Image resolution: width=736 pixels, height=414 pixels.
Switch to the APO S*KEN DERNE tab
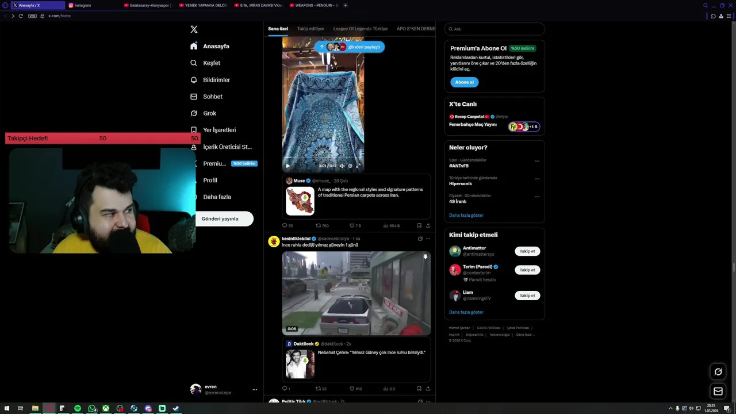416,29
